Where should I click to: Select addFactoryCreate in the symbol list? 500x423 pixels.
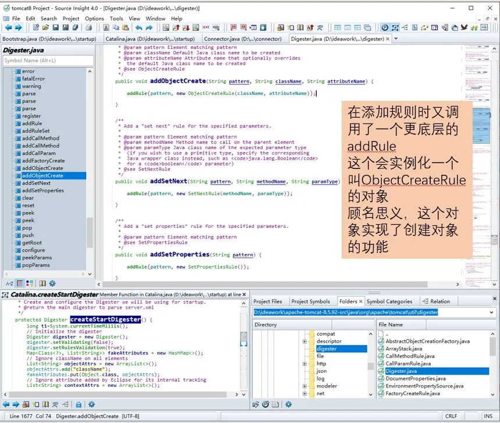pos(43,161)
